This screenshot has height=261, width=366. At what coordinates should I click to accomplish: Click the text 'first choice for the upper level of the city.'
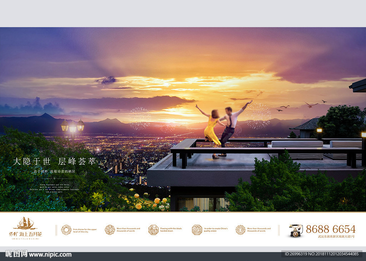[x=85, y=230]
